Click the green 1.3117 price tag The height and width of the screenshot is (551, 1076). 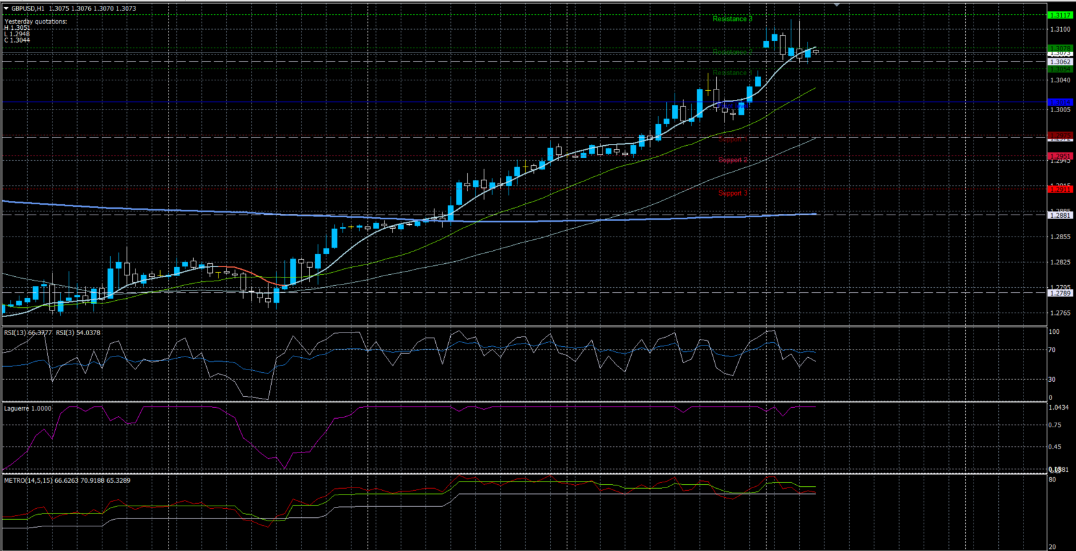(x=1060, y=15)
